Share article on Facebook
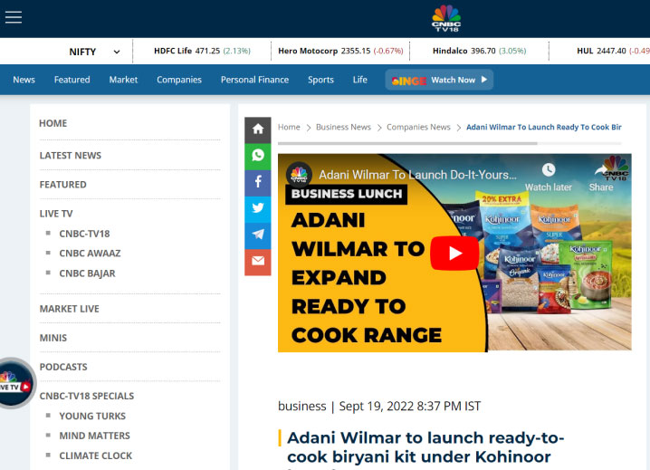 point(258,182)
